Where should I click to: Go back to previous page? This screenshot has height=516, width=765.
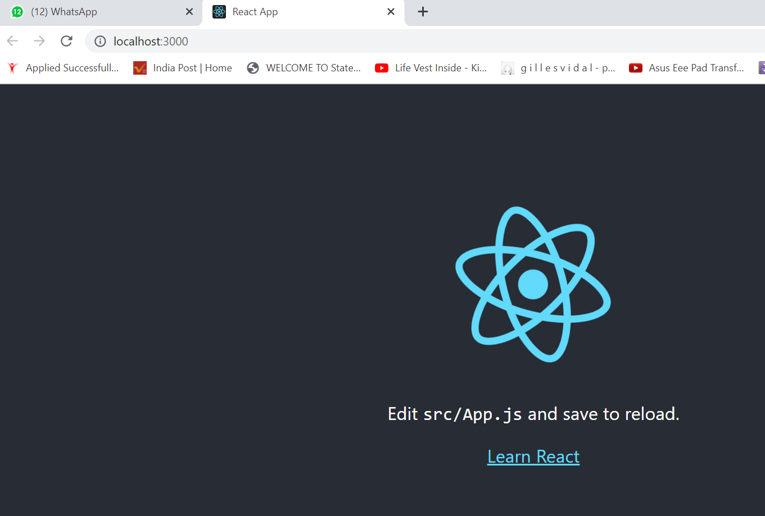[12, 41]
